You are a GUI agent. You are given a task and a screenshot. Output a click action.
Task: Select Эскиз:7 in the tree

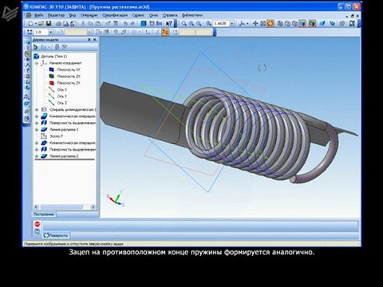(x=56, y=136)
